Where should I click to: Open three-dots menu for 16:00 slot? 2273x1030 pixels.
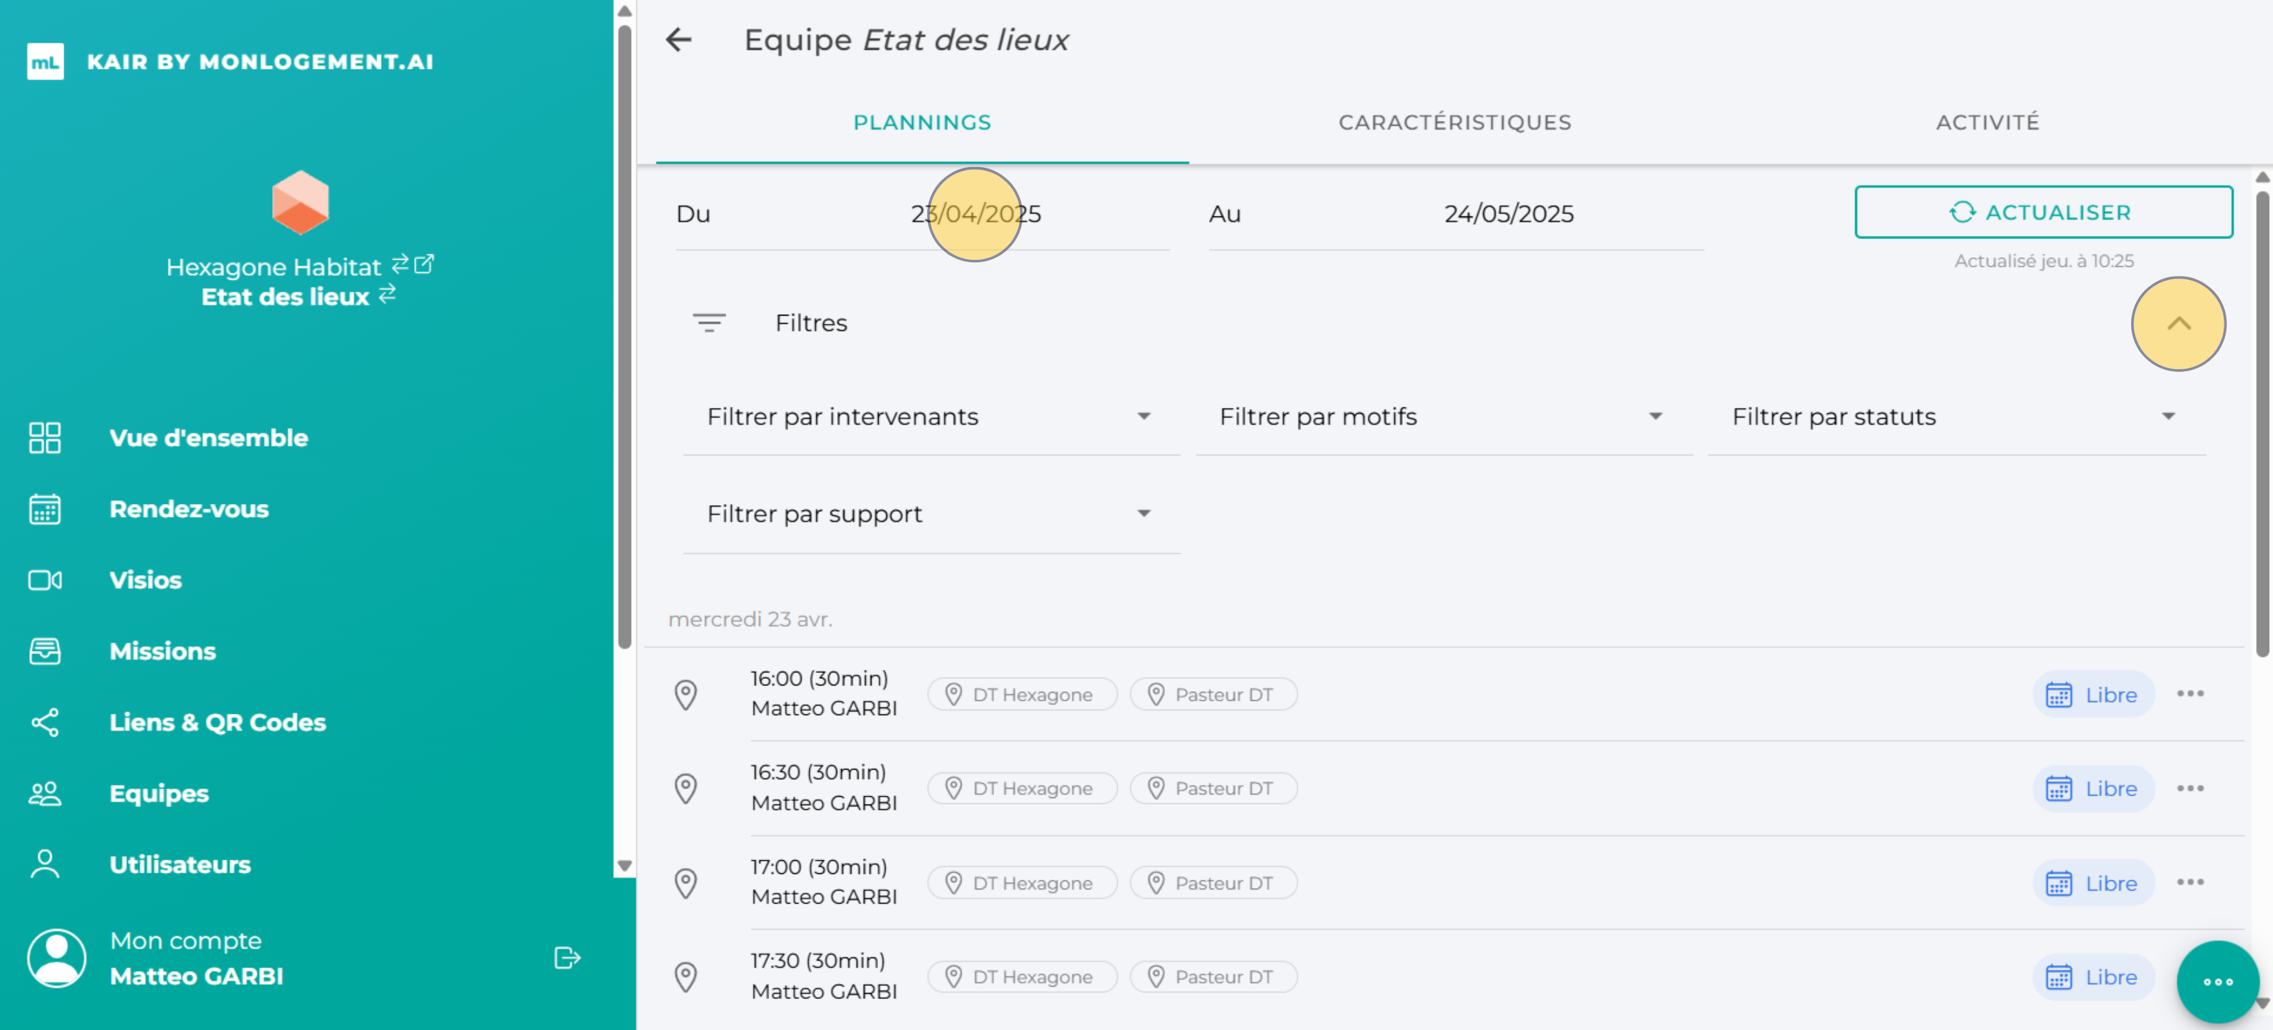pyautogui.click(x=2189, y=694)
